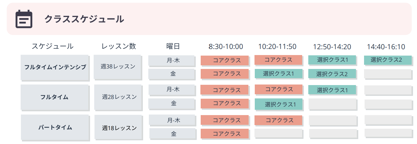The height and width of the screenshot is (144, 417).
Task: Click the 8:30-10:00 column header
Action: 226,47
